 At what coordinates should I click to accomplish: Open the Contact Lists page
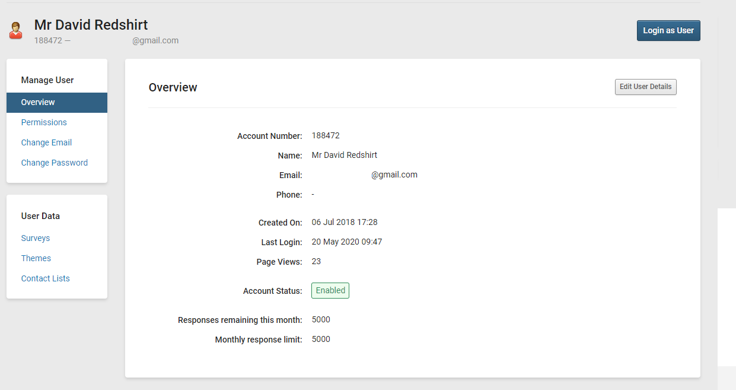click(x=45, y=278)
